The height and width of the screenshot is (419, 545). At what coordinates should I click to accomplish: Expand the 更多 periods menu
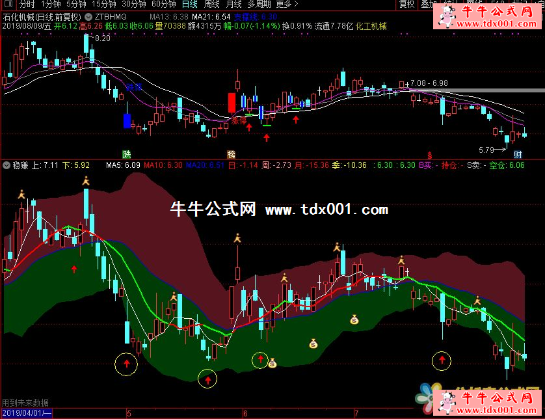tap(287, 4)
